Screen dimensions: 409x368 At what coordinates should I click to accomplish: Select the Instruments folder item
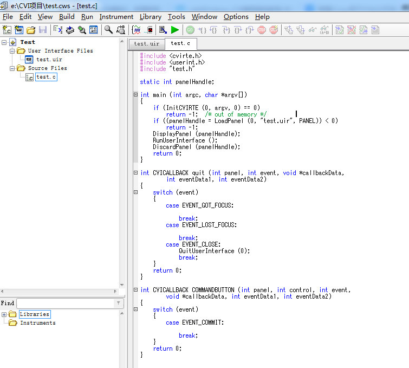(x=37, y=323)
